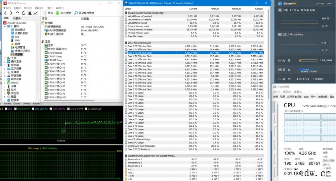Expand the 显示设备 tree node
The image size is (336, 181).
[x=5, y=69]
